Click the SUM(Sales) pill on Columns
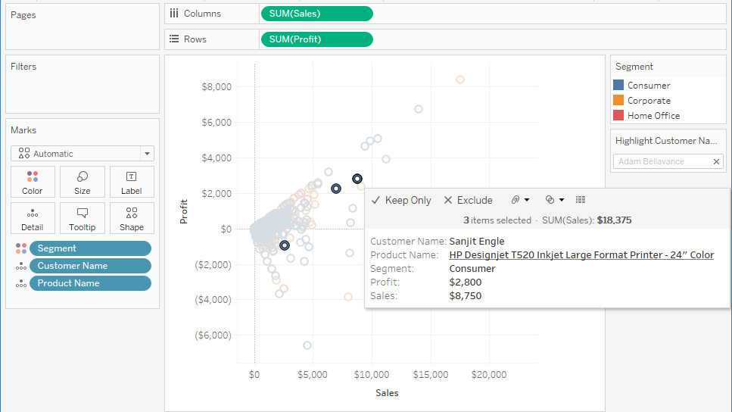This screenshot has width=732, height=412. point(316,14)
